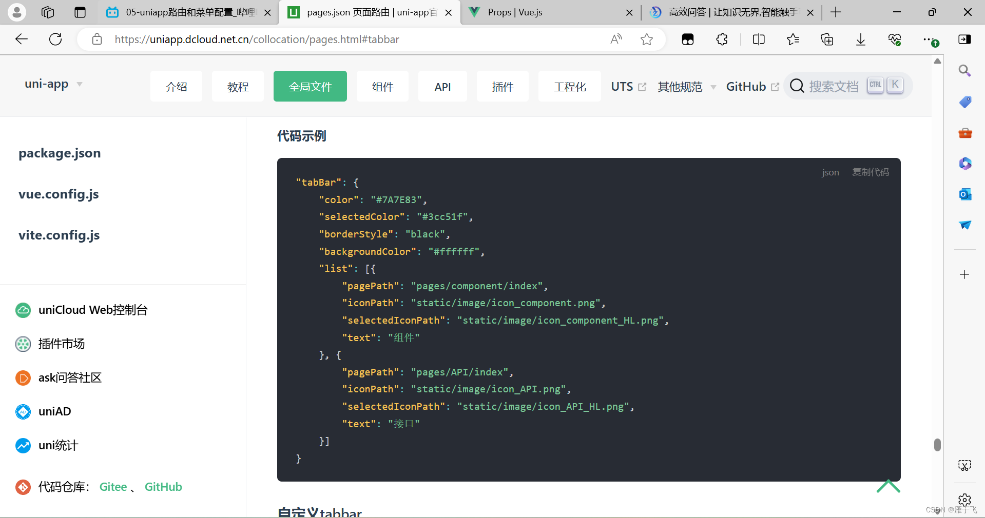Open vue.config.js in the left sidebar

coord(59,194)
